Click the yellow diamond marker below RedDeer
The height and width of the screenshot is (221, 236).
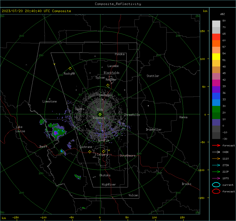108,85
